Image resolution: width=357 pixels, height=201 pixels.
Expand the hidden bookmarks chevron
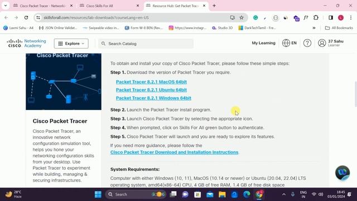313,28
